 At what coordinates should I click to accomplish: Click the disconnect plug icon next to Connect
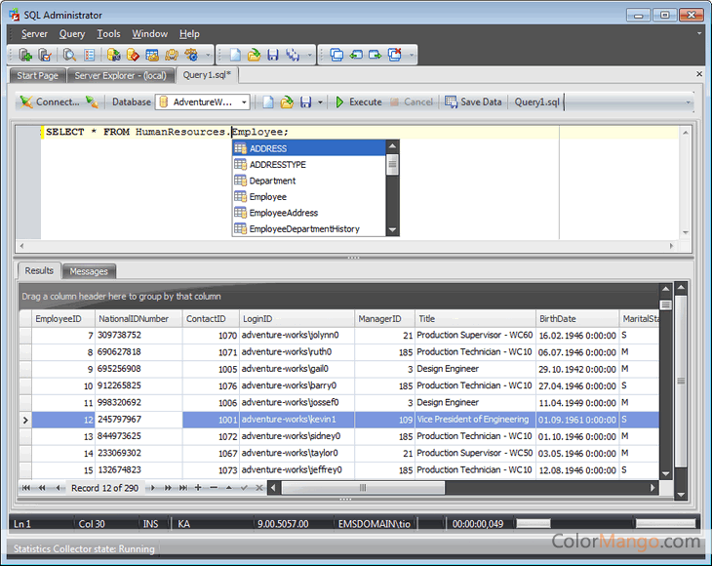tap(93, 102)
